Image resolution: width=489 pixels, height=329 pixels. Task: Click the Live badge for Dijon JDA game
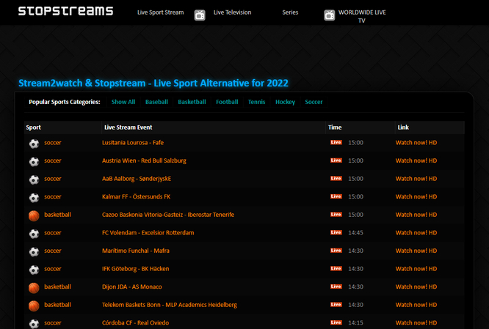click(336, 287)
